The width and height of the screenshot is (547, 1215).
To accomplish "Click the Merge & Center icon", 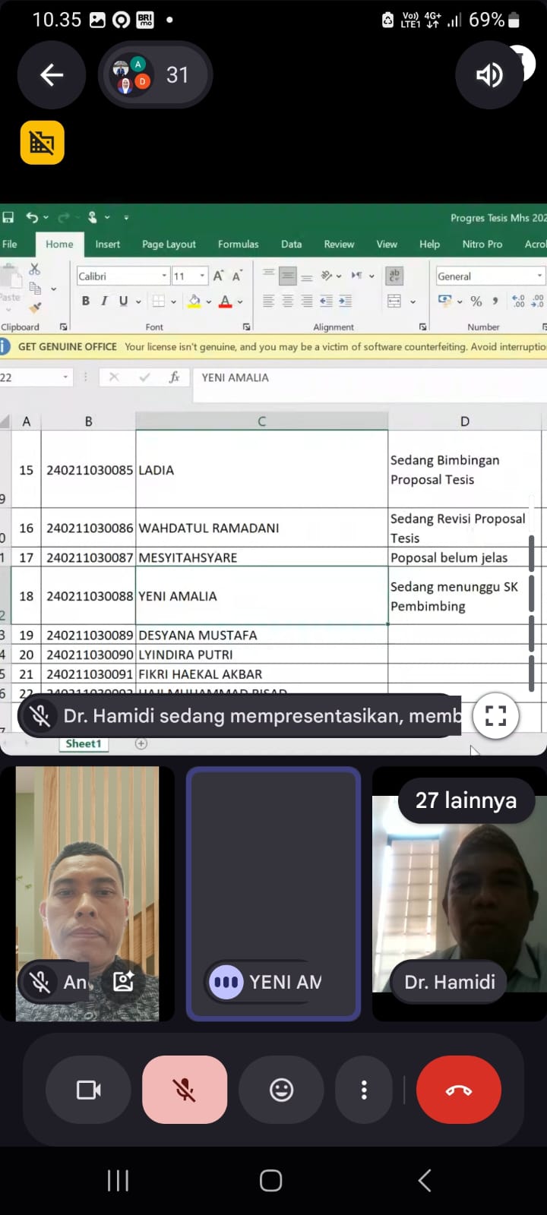I will (x=394, y=301).
